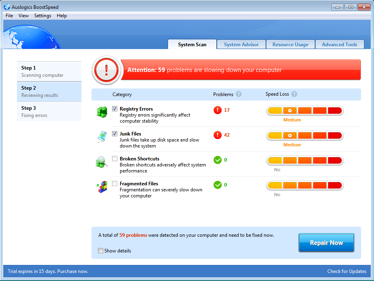The image size is (374, 281).
Task: Switch to the Resource Usage tab
Action: (291, 45)
